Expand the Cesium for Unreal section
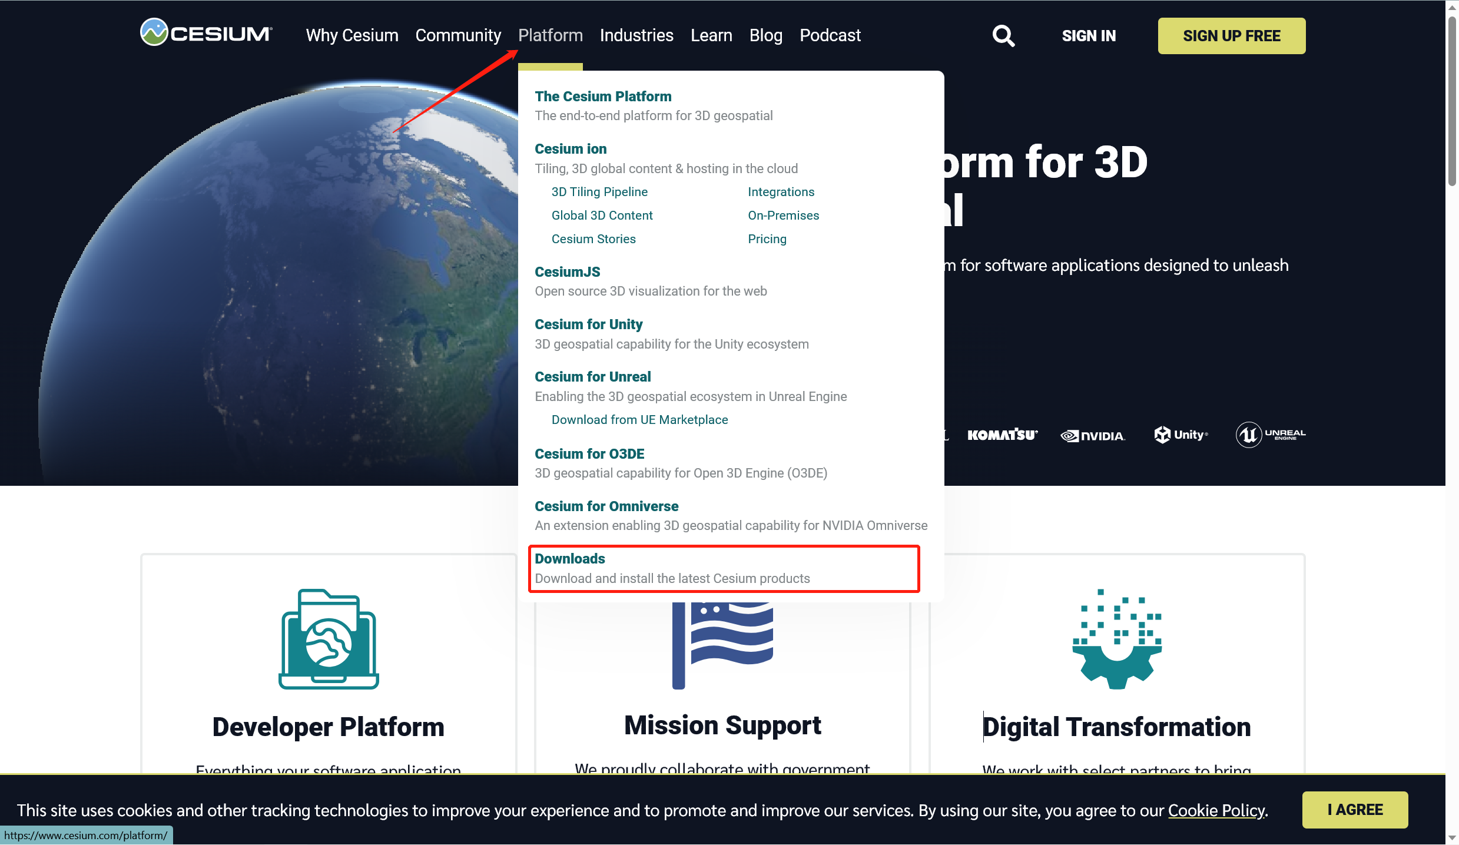The width and height of the screenshot is (1459, 845). pos(592,376)
